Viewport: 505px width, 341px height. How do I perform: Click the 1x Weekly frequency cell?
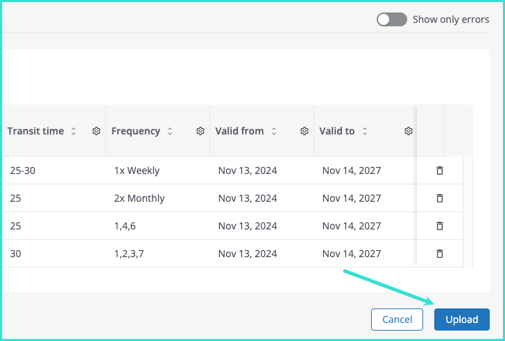point(137,170)
